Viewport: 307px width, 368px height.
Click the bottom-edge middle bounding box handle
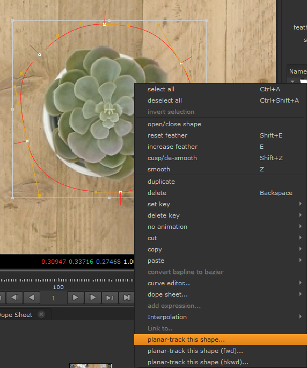pyautogui.click(x=109, y=198)
